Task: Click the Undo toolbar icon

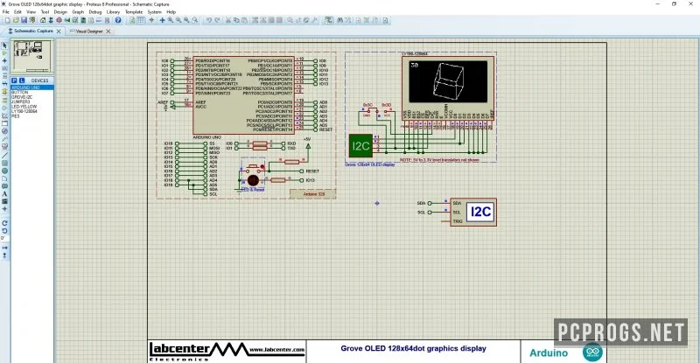Action: [209, 20]
